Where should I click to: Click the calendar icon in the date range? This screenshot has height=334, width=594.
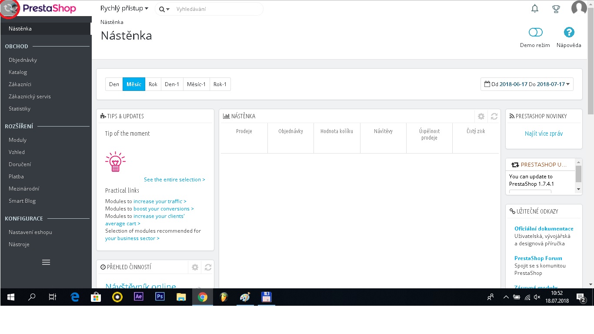(487, 84)
